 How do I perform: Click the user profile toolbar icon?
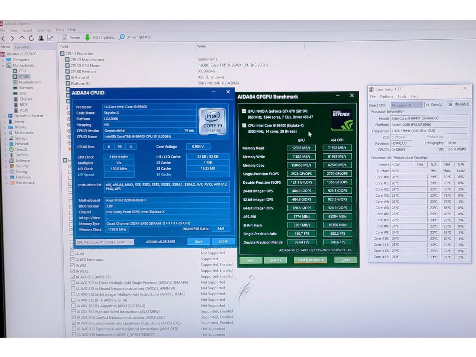click(41, 38)
